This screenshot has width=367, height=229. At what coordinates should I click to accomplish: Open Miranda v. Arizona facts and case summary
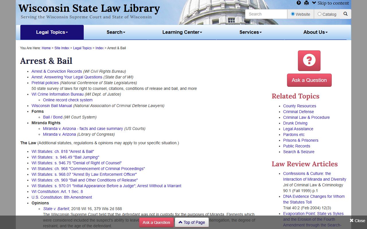coord(83,129)
